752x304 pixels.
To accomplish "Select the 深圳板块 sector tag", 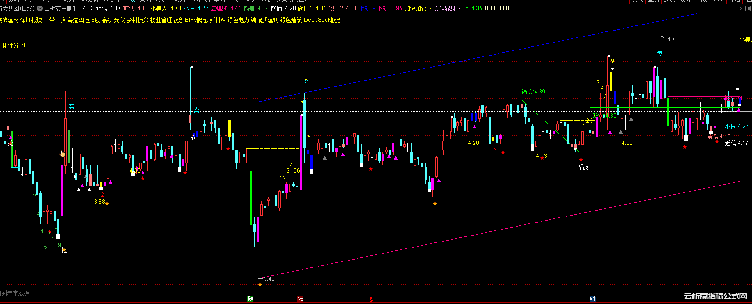I will (x=31, y=20).
